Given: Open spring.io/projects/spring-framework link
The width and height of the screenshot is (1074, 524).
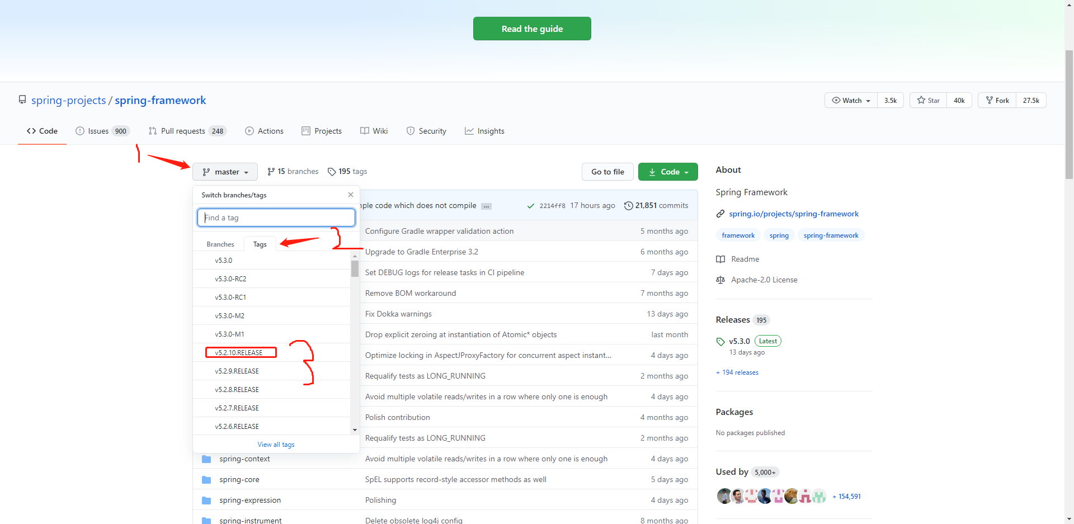Looking at the screenshot, I should pos(794,214).
